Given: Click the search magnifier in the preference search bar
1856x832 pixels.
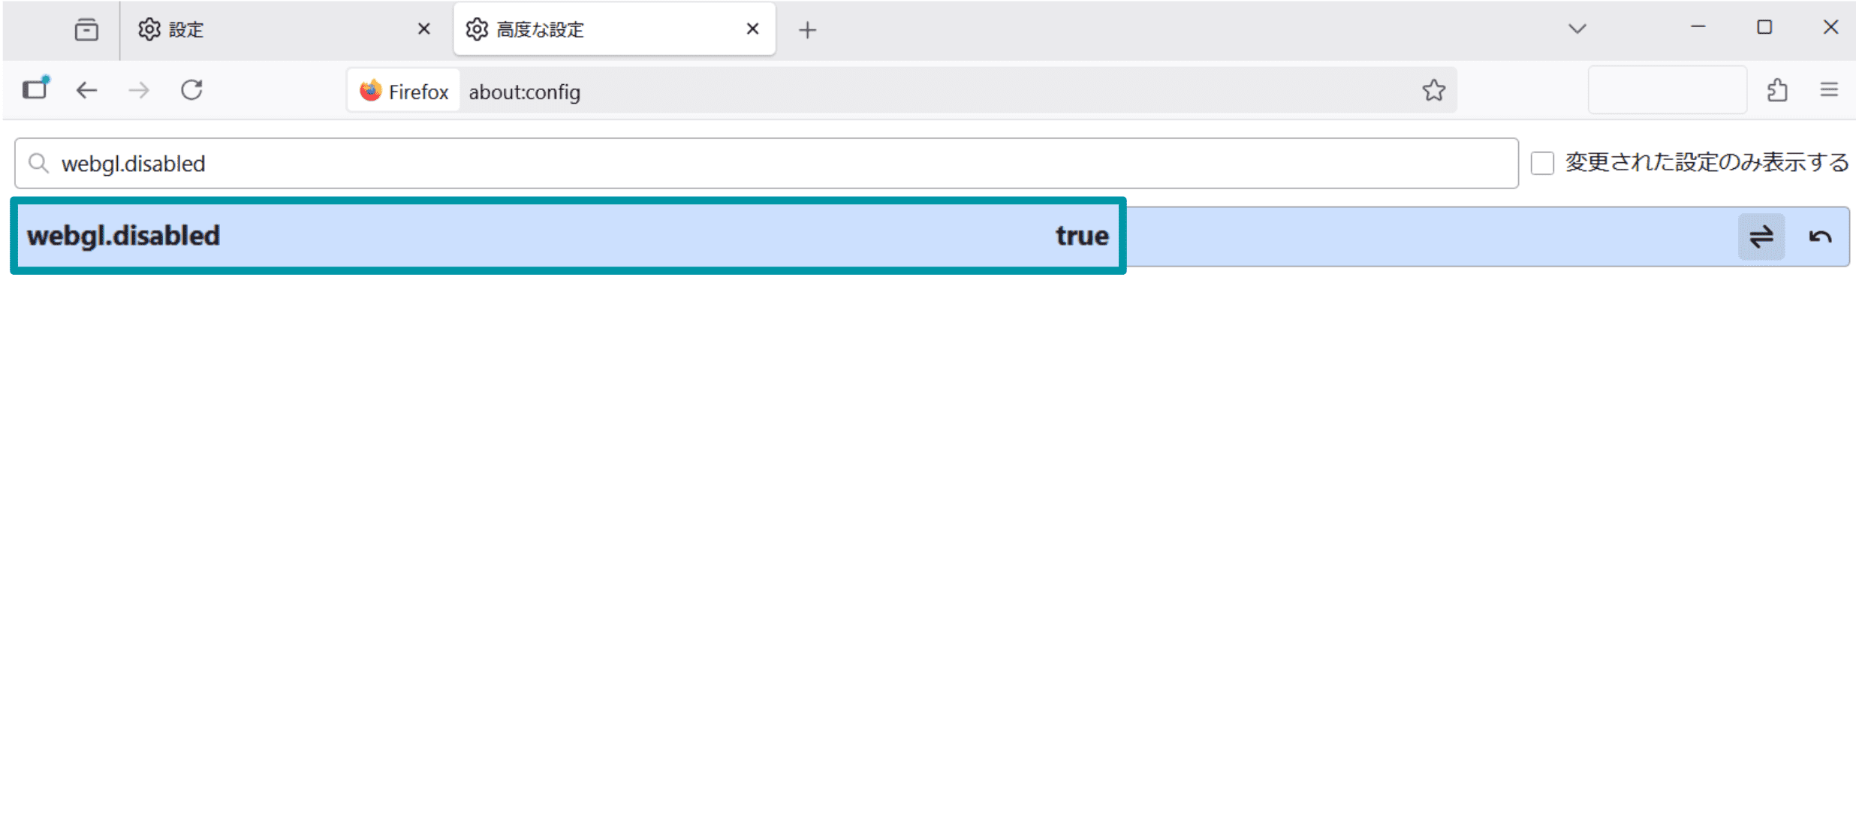Looking at the screenshot, I should [39, 163].
